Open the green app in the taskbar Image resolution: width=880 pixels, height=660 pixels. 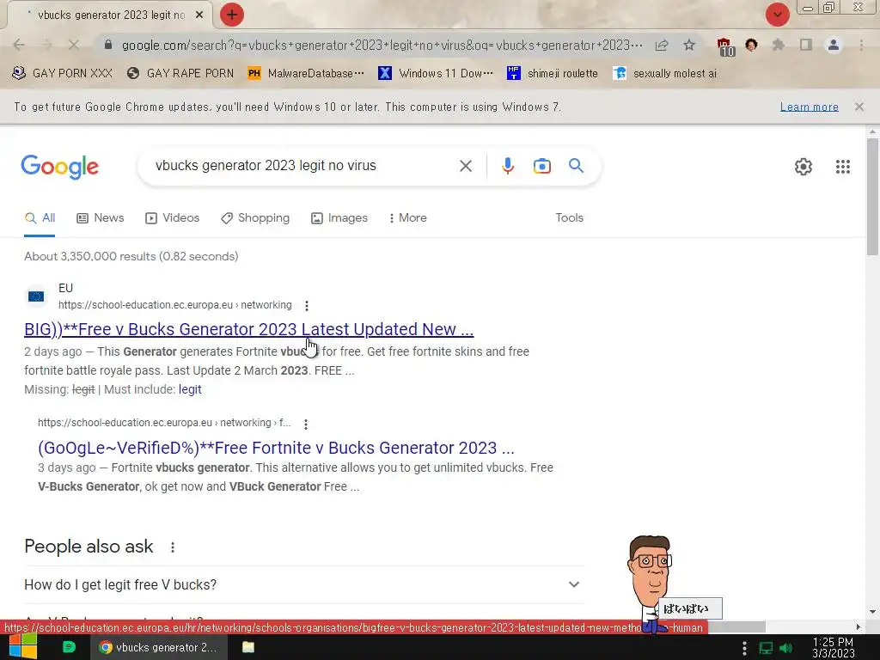click(x=69, y=647)
